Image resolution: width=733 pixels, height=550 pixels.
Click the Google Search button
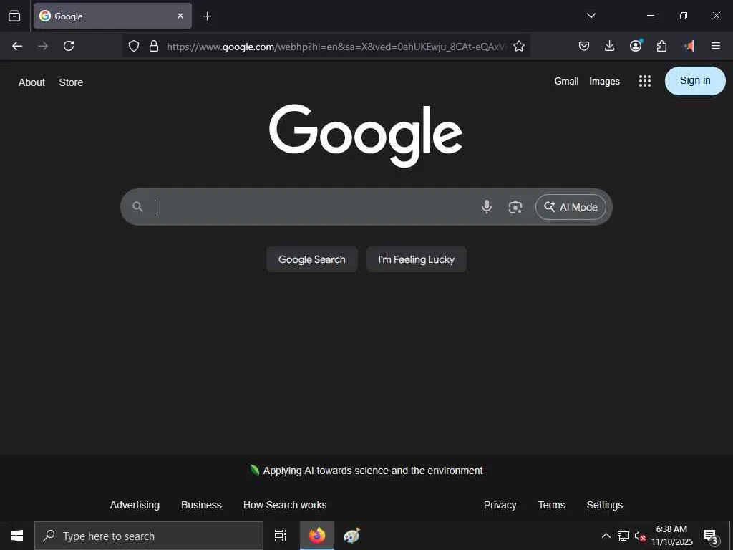(312, 259)
